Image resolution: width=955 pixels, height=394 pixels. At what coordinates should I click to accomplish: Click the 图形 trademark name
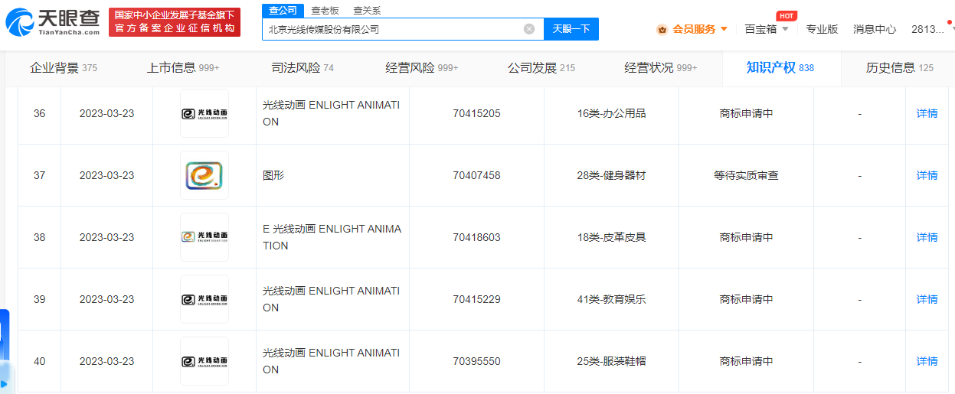point(273,175)
